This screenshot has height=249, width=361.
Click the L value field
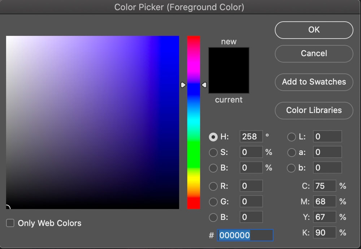point(327,137)
